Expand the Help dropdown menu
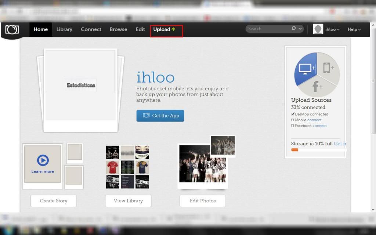The height and width of the screenshot is (235, 376). tap(354, 29)
